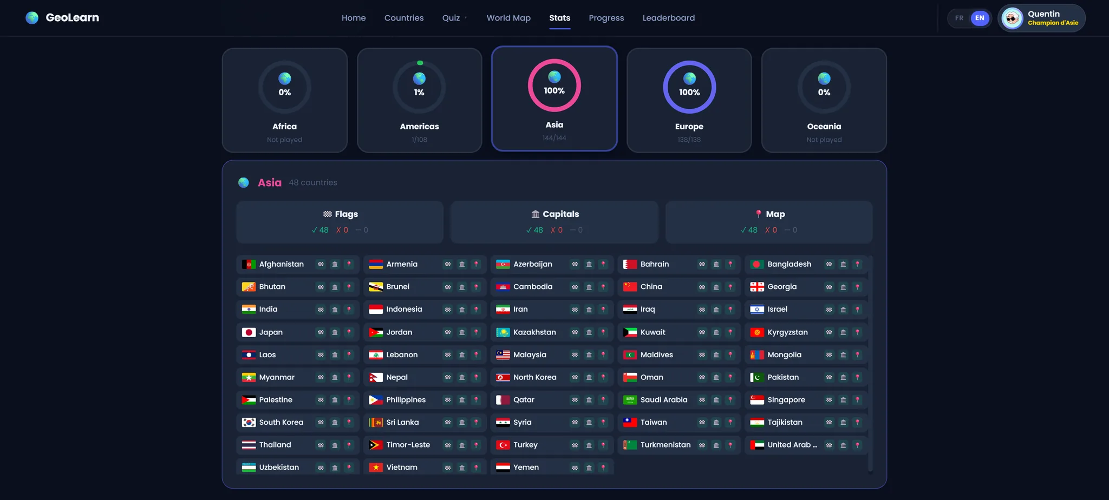This screenshot has width=1109, height=500.
Task: Click the Europe 100% progress ring
Action: click(x=689, y=87)
